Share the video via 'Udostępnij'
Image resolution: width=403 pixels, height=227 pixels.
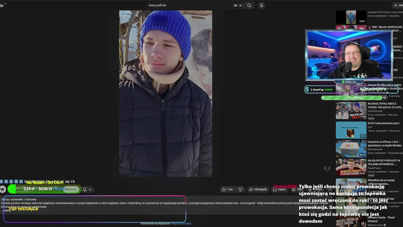click(x=258, y=189)
